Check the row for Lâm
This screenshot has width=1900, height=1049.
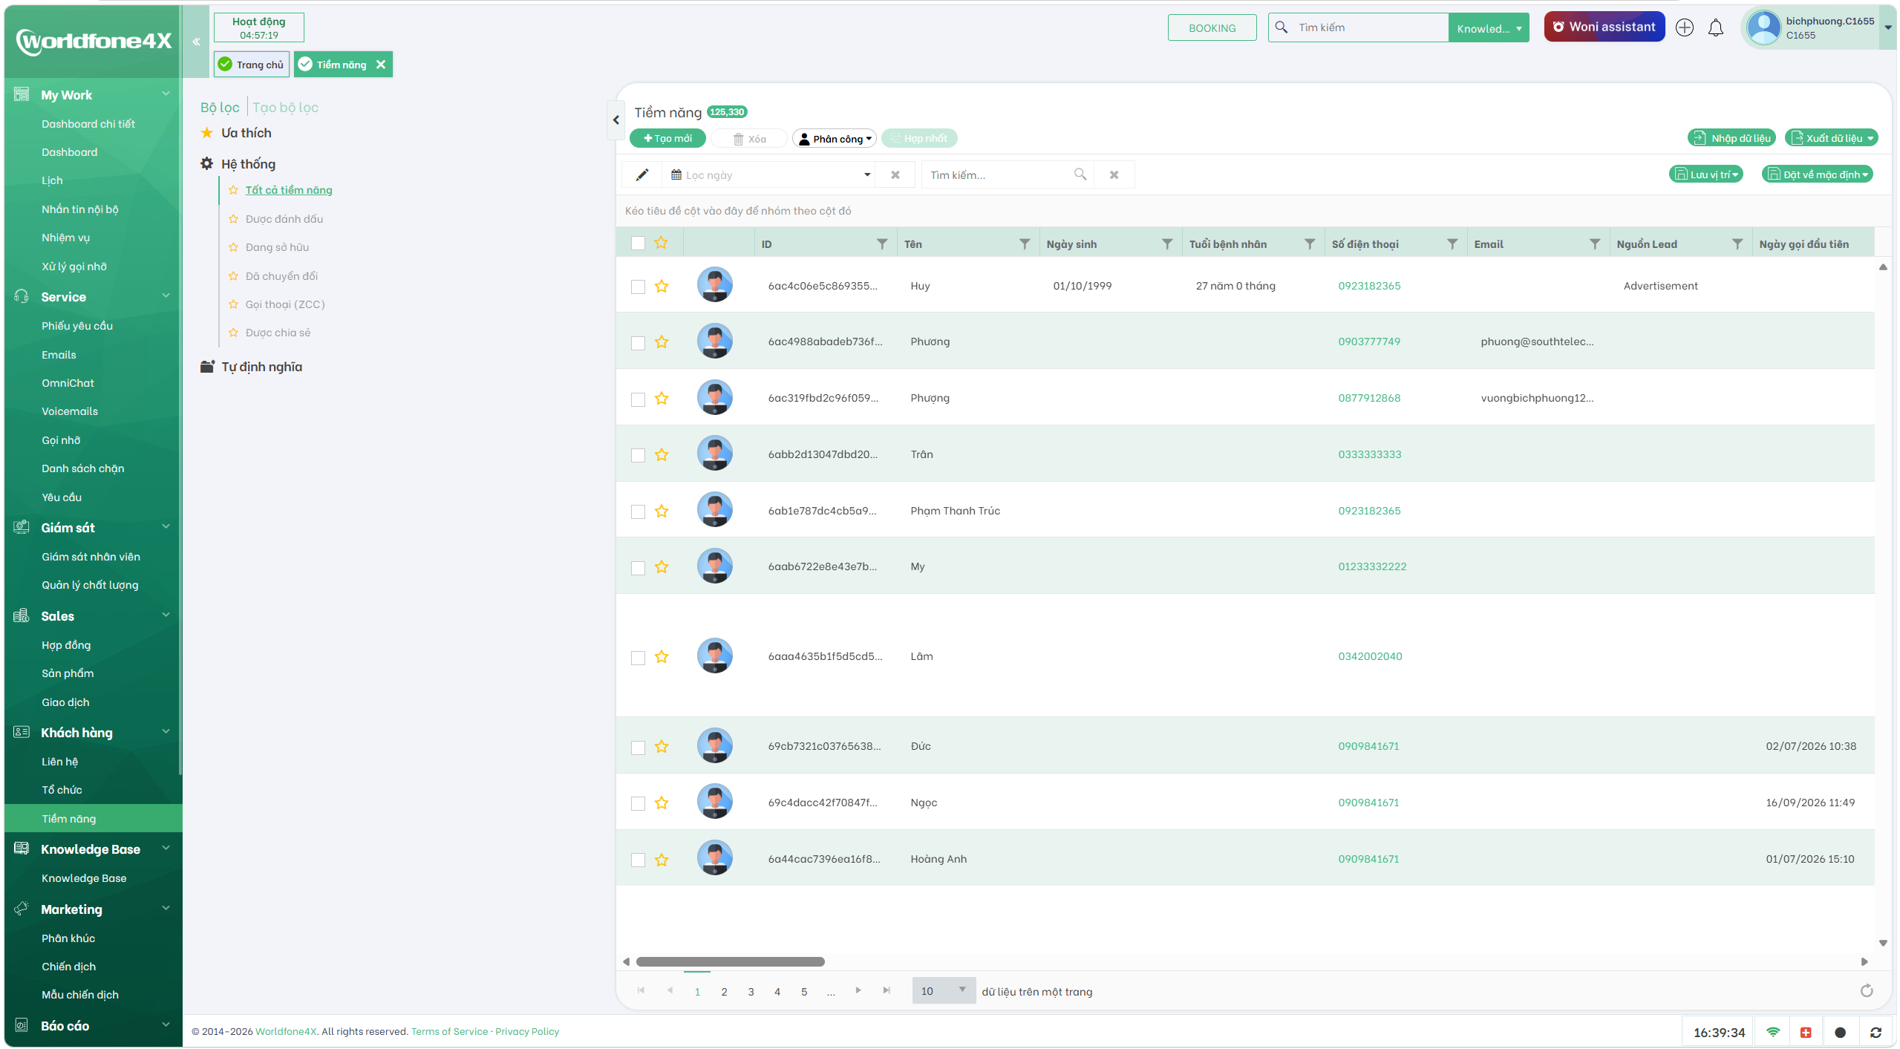tap(638, 658)
